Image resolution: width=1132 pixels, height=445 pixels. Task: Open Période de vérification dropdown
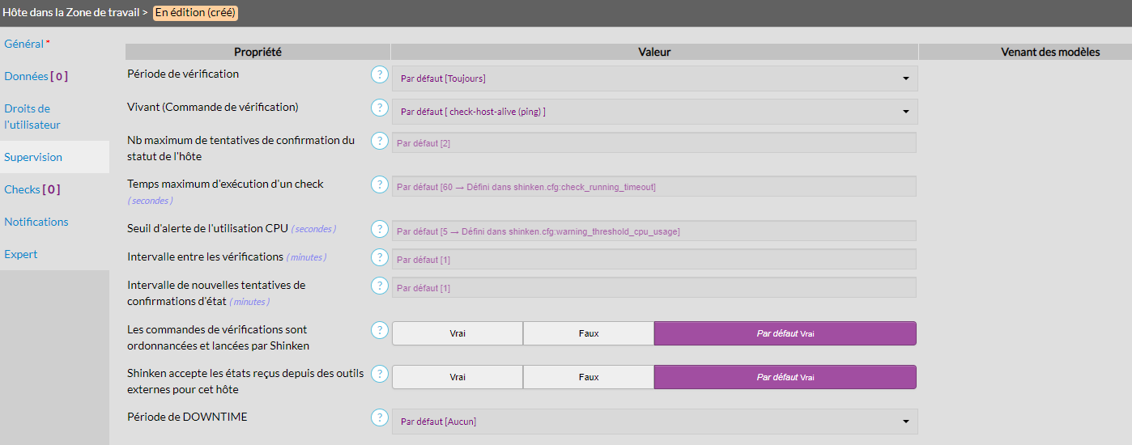pos(654,78)
